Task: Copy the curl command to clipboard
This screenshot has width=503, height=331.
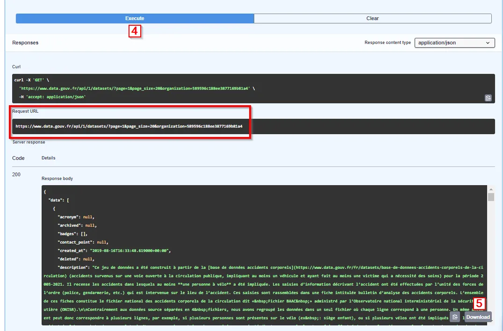Action: tap(488, 98)
